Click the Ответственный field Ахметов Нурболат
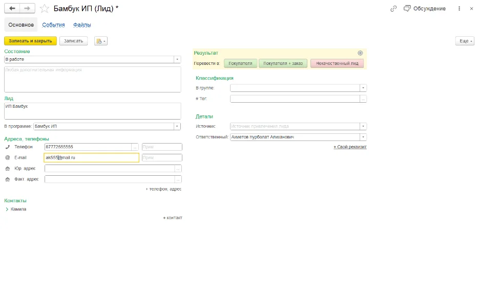The image size is (479, 281). click(x=295, y=137)
